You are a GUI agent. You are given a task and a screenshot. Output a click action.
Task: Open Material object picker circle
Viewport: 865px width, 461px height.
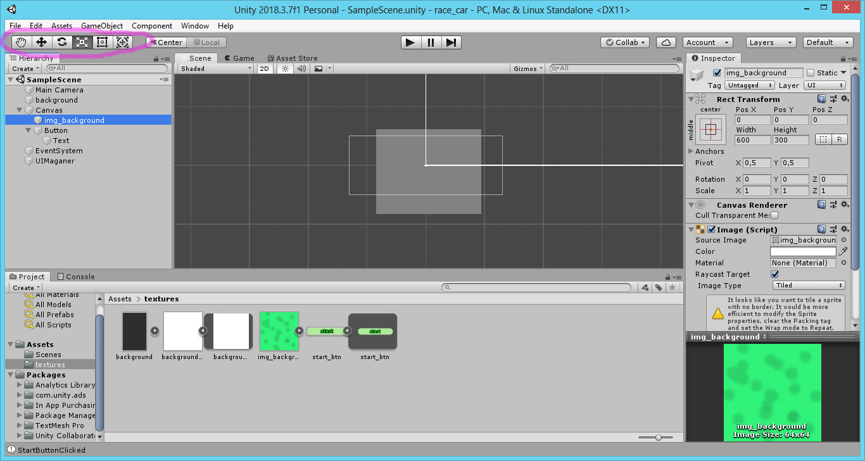coord(843,263)
